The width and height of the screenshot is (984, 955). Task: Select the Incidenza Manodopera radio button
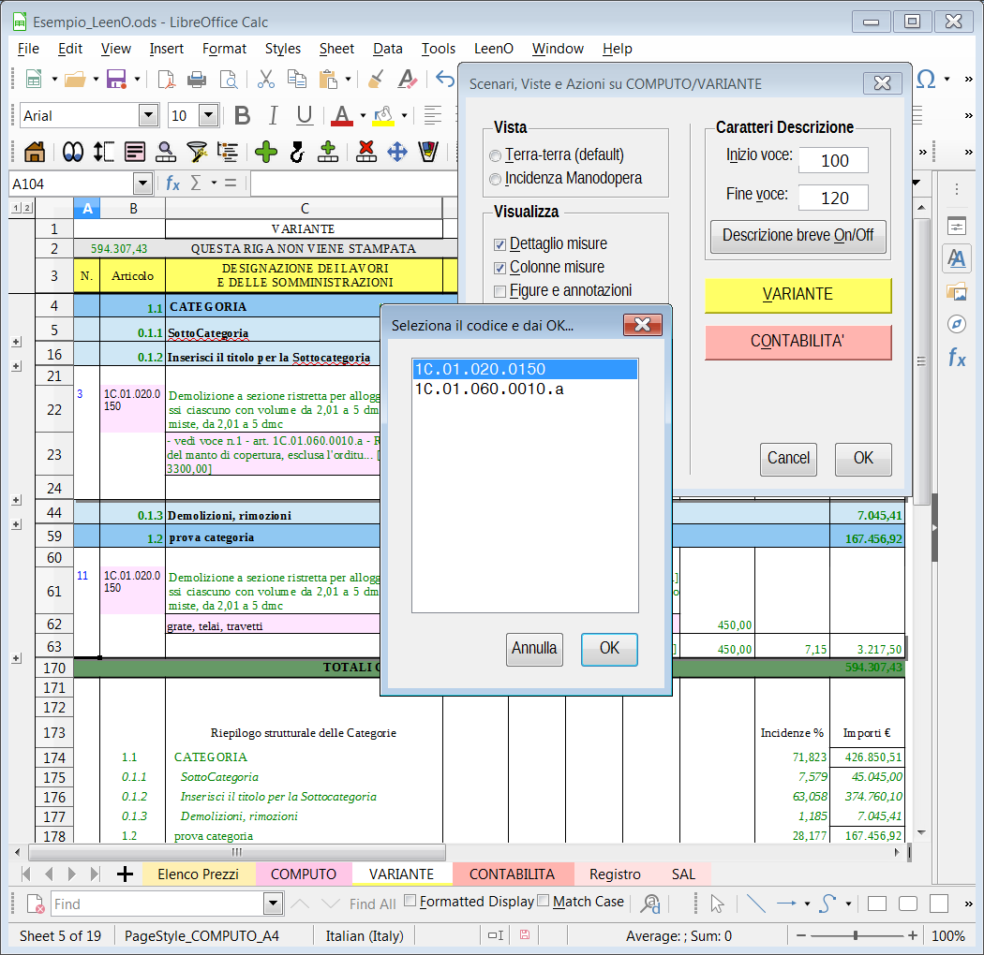click(496, 180)
